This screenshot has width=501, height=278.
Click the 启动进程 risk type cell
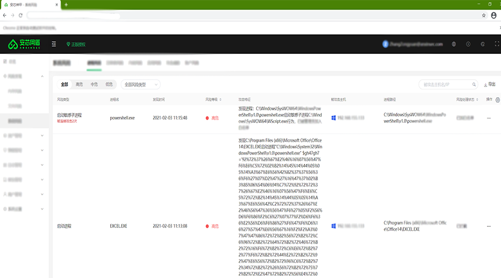coord(64,226)
